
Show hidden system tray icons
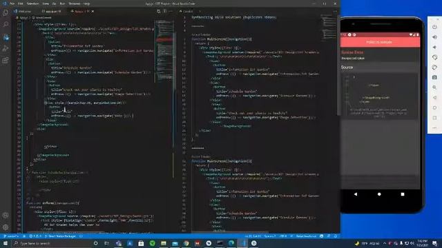[x=385, y=243]
